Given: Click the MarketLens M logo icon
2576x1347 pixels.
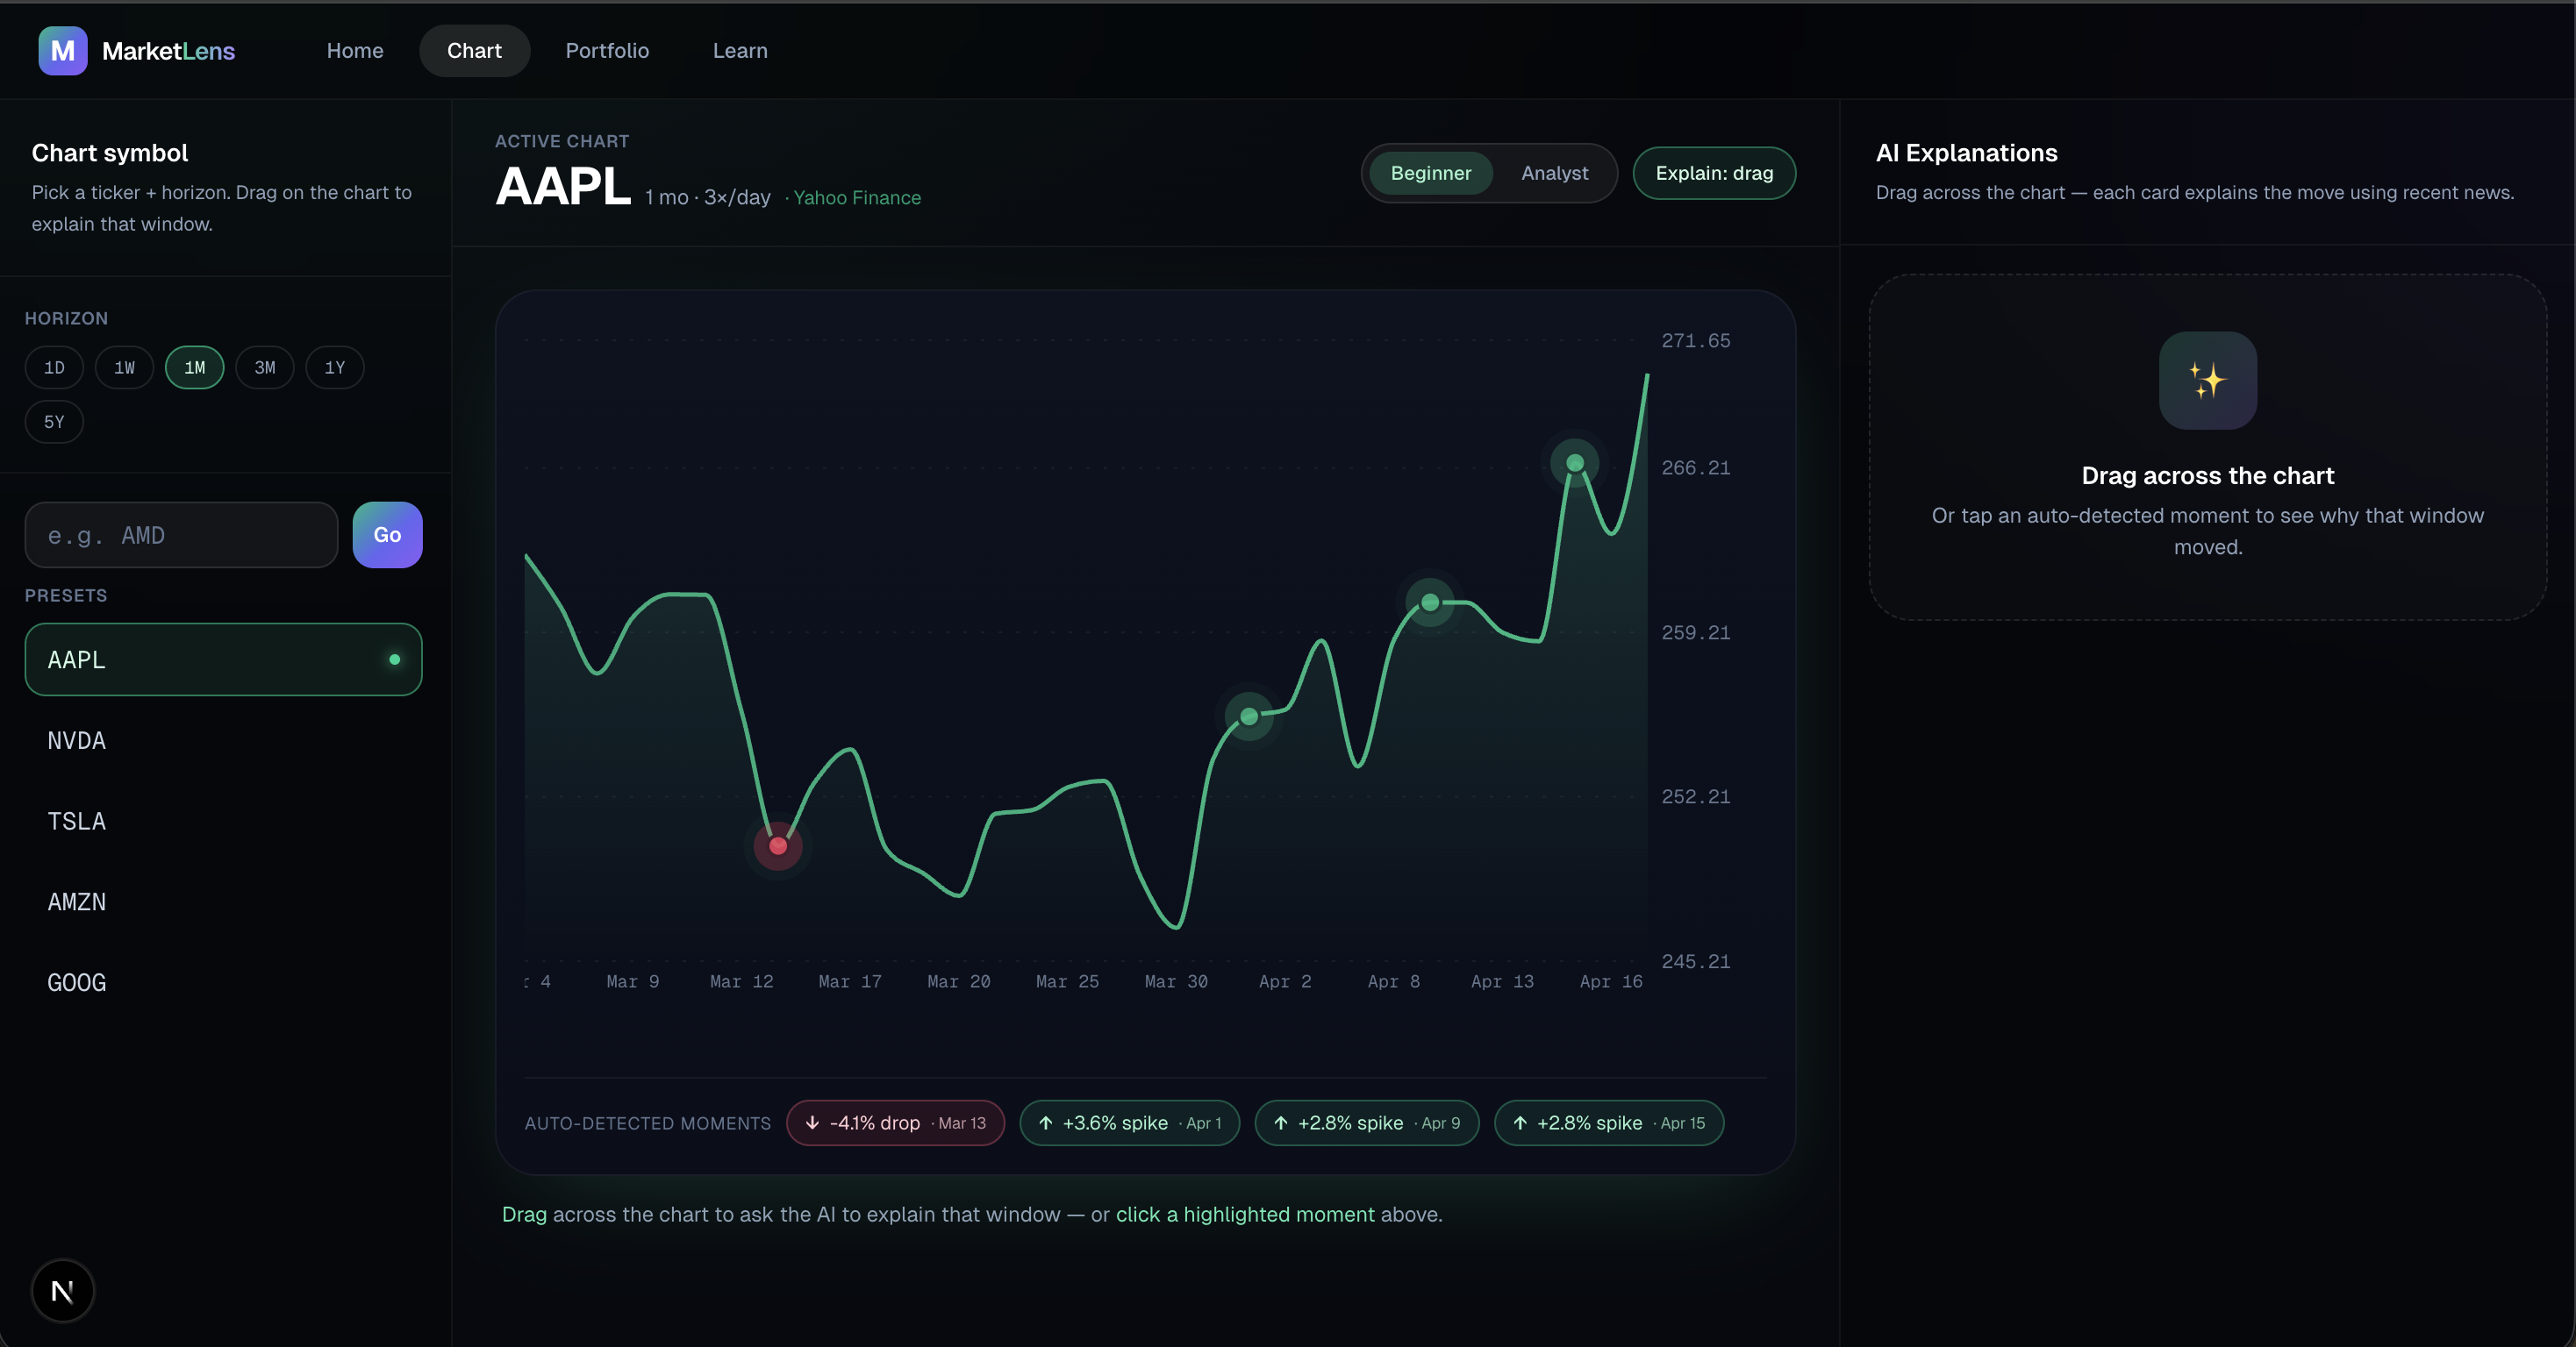Looking at the screenshot, I should point(62,51).
